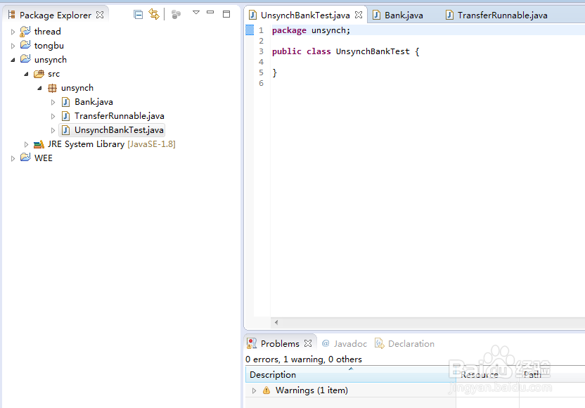Image resolution: width=585 pixels, height=408 pixels.
Task: Click the Package Explorer tab title
Action: coord(56,15)
